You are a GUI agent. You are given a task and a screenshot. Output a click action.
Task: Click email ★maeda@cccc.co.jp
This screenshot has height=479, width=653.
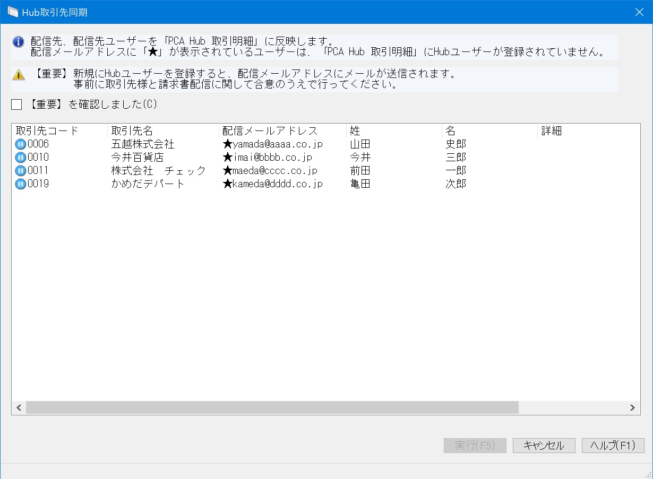[270, 171]
